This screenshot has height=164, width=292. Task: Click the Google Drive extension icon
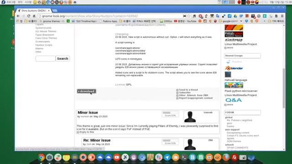coord(235,16)
